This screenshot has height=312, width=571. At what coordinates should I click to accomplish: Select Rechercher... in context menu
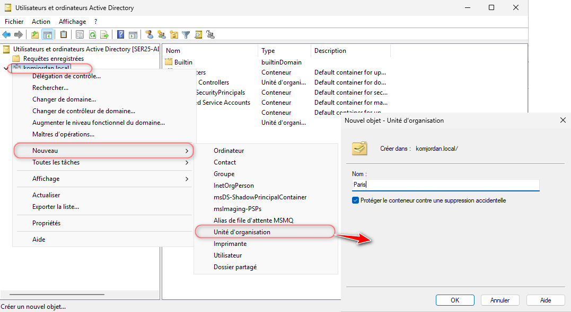(x=50, y=88)
